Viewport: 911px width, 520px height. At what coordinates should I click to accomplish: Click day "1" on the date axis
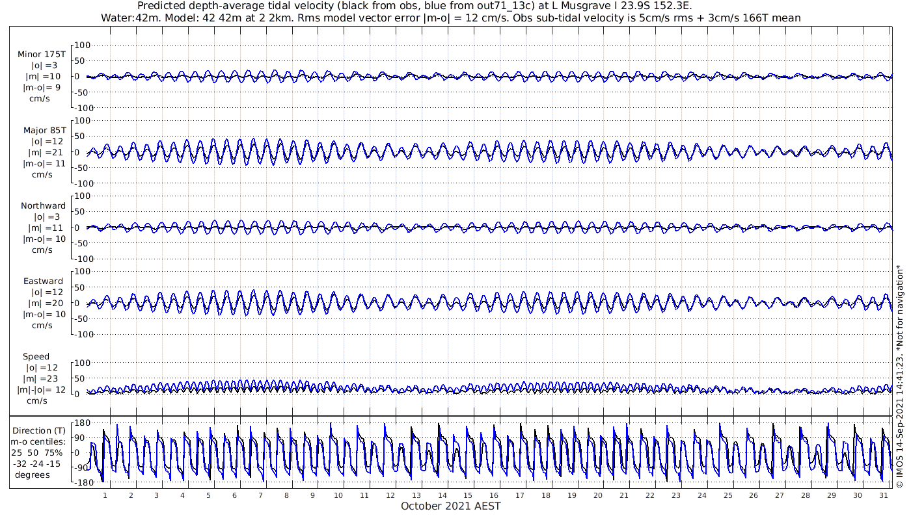(x=105, y=495)
